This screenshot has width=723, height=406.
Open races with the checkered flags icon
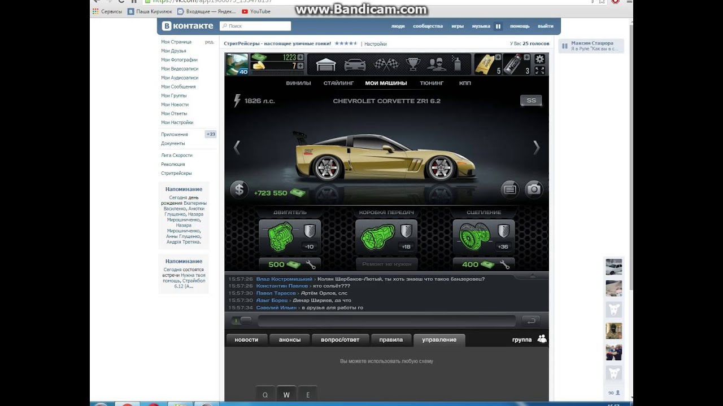tap(386, 64)
